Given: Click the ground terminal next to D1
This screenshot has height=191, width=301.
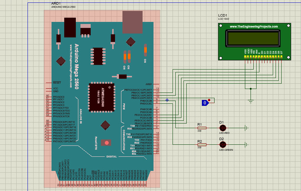Looking at the screenshot, I should tap(246, 128).
